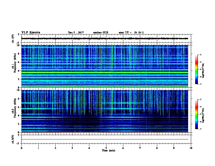Screen dimensions: 215x166
Task: Click the ch.1 spectrogram color bar
Action: point(197,69)
